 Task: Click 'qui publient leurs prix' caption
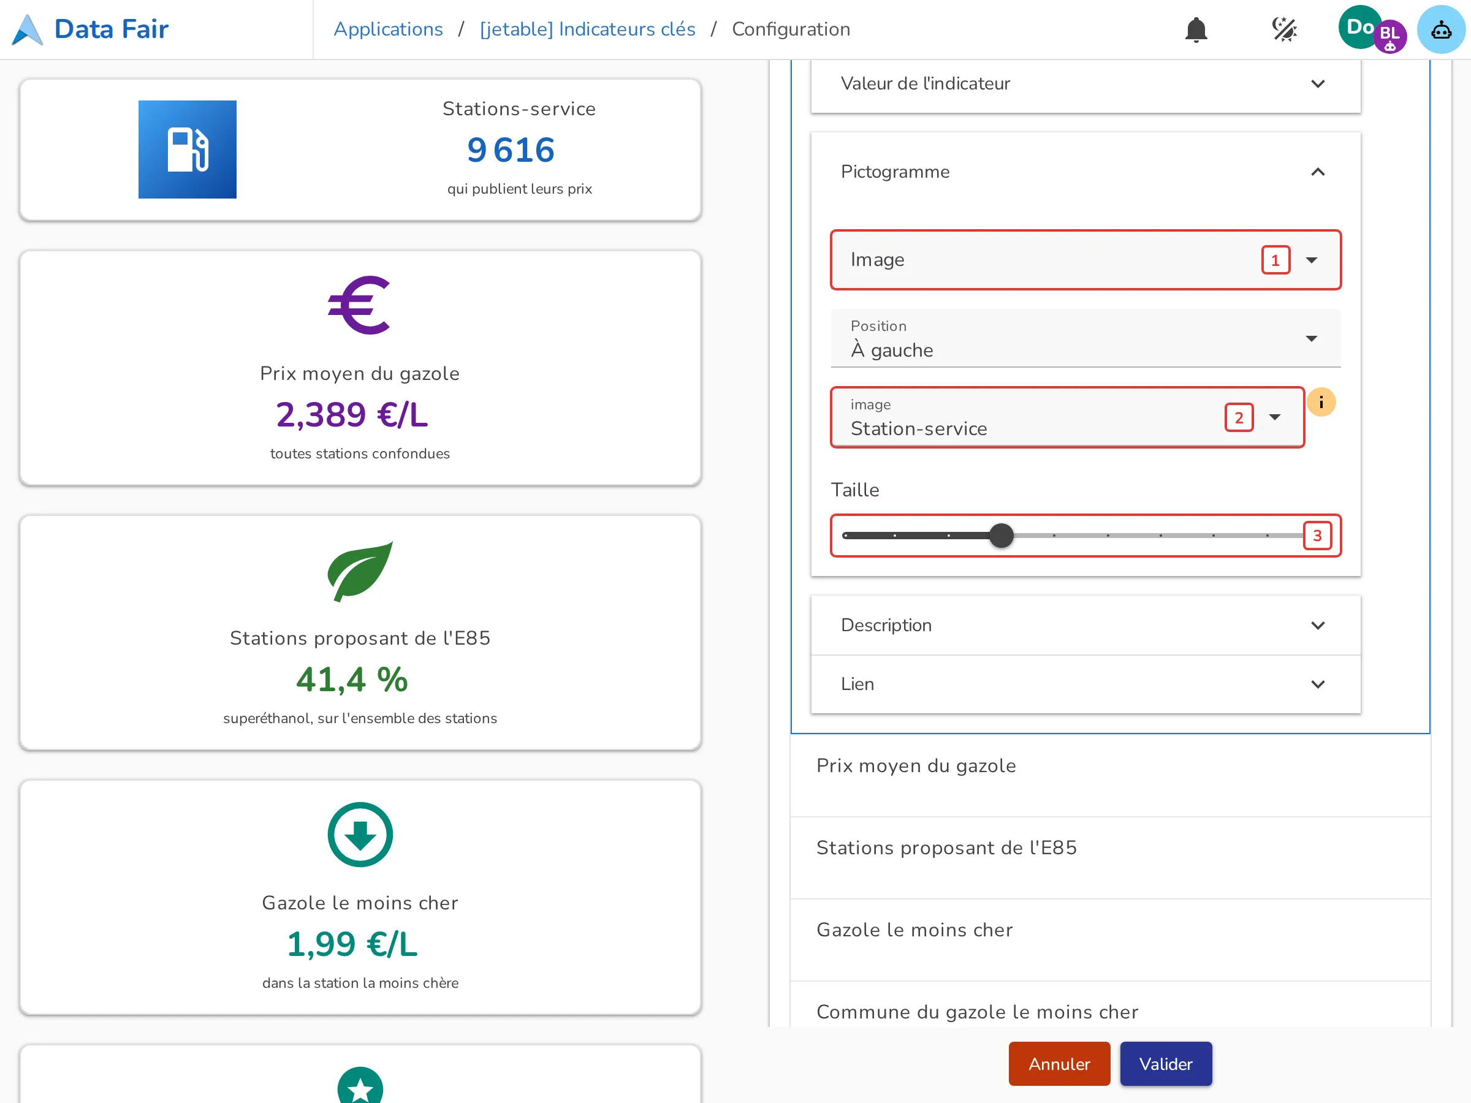click(519, 189)
